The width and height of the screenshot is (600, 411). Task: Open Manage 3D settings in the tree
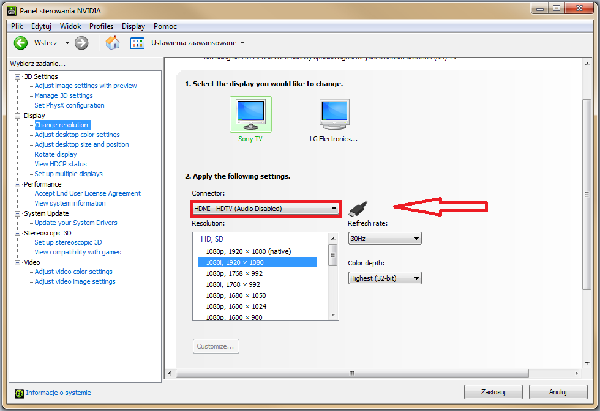[x=64, y=95]
